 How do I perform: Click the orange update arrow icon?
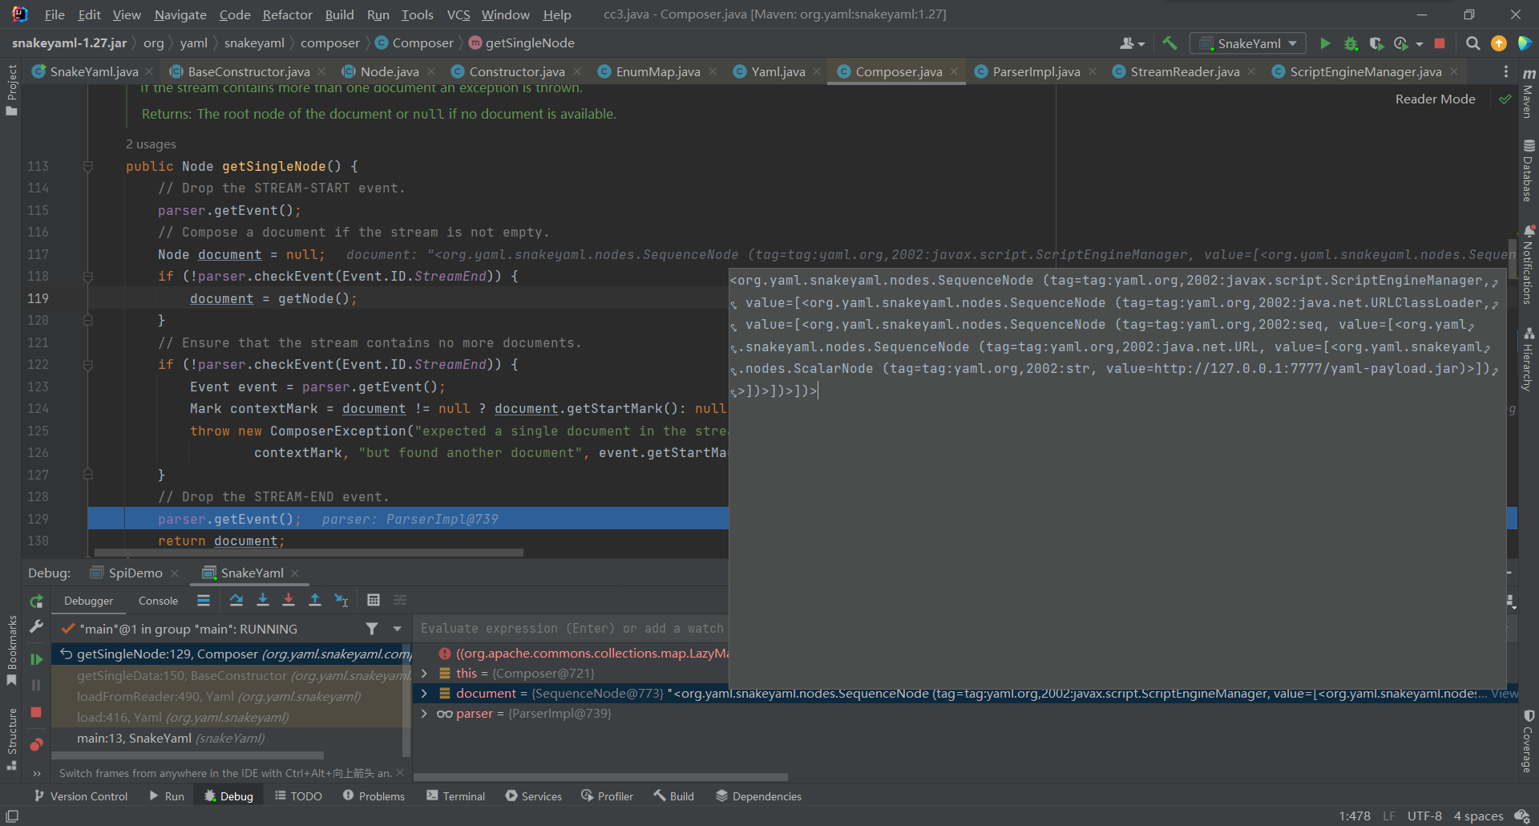coord(1498,43)
